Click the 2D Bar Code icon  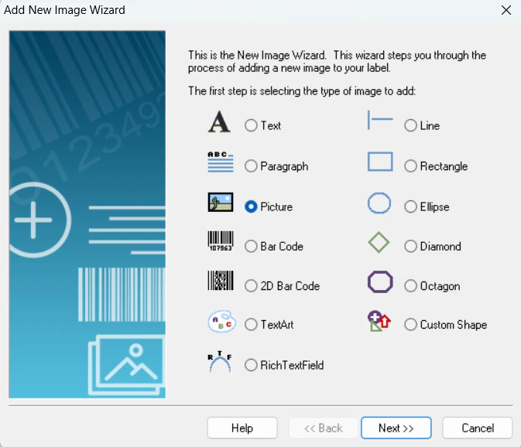tap(221, 281)
